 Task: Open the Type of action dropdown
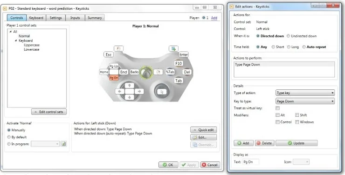[x=305, y=93]
